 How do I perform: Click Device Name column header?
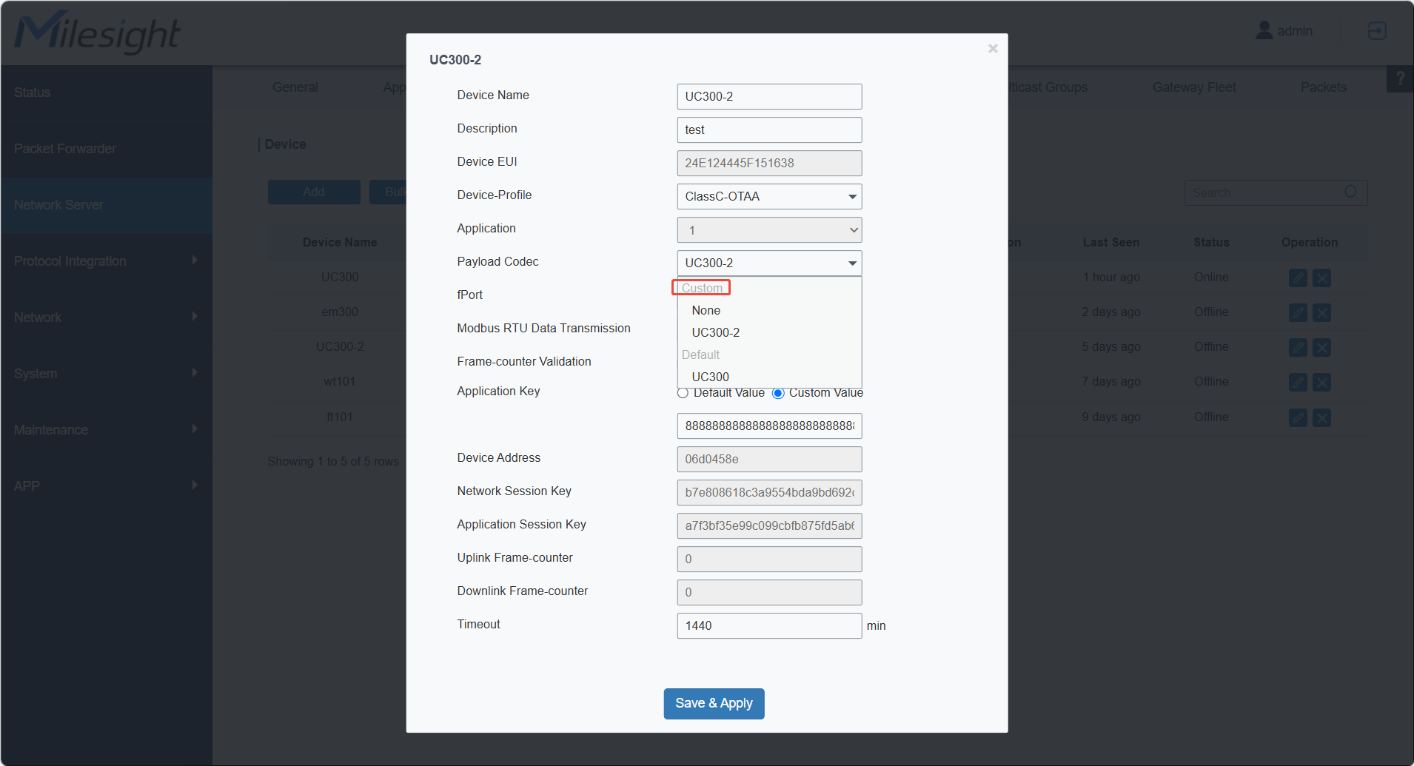(340, 242)
